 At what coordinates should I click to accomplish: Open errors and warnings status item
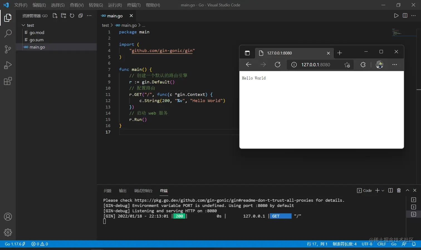(40, 244)
